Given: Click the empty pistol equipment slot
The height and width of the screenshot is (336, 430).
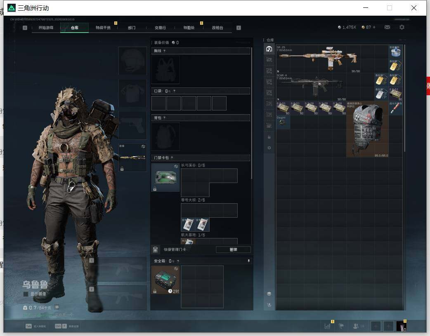Looking at the screenshot, I should pos(132,125).
